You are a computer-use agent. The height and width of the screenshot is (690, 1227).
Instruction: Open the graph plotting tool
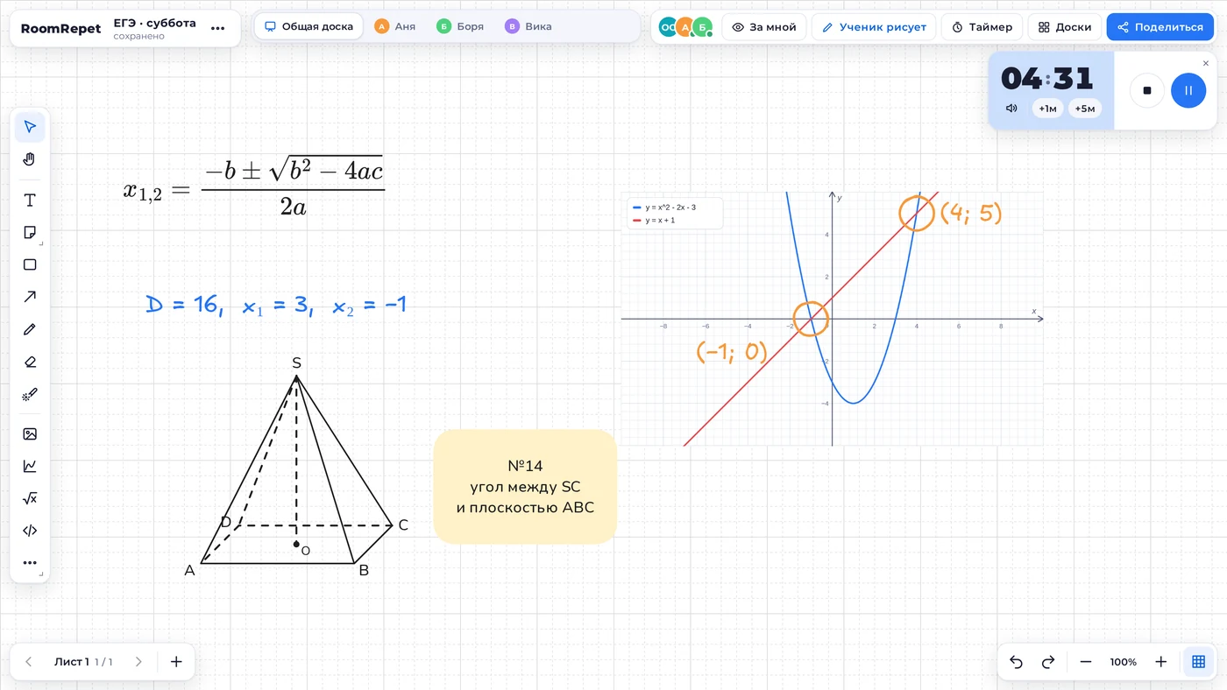click(x=30, y=466)
